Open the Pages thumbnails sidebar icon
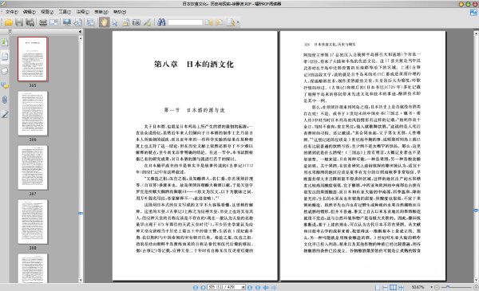The image size is (479, 291). (5, 57)
